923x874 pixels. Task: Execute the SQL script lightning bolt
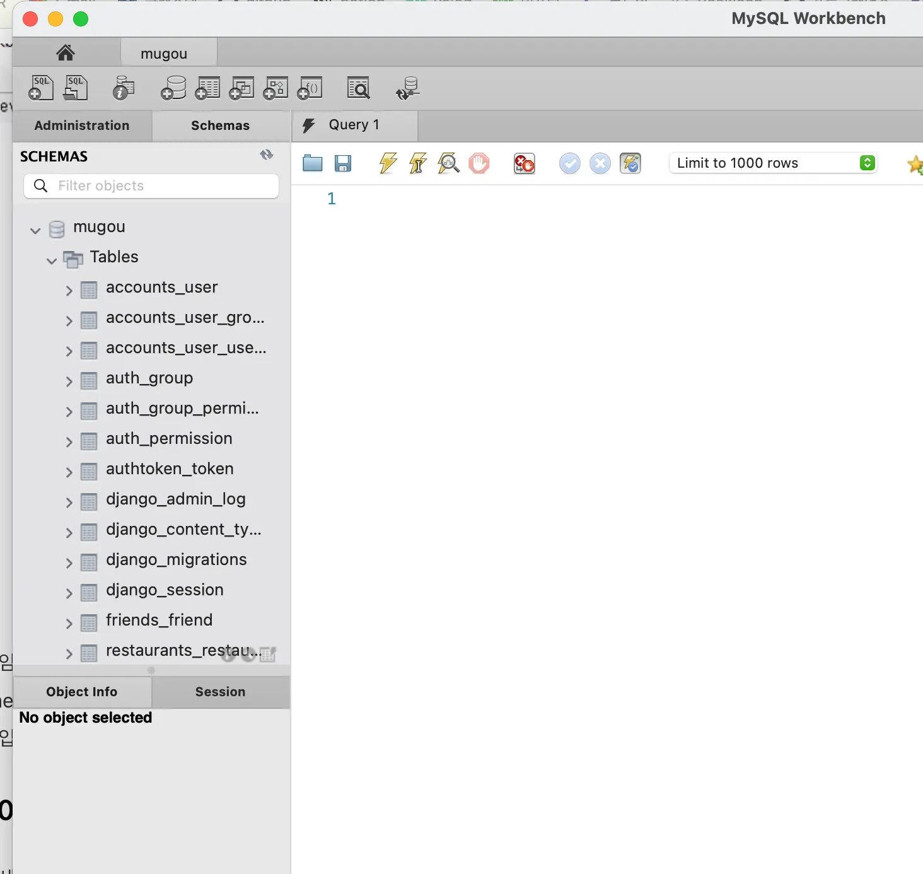coord(388,163)
